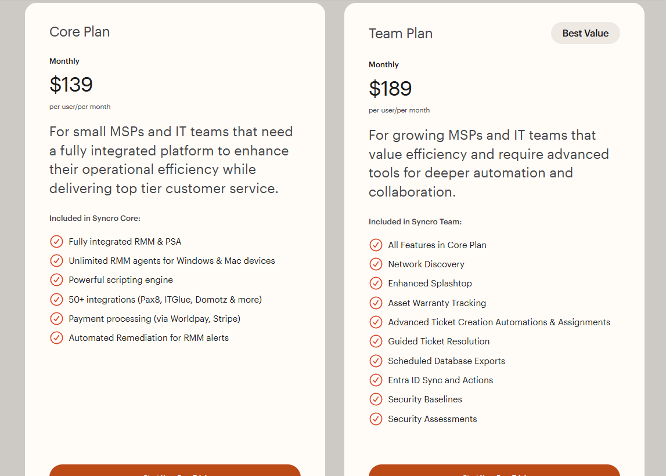Click checkmark icon beside Security Baselines
The width and height of the screenshot is (666, 476).
[x=376, y=399]
